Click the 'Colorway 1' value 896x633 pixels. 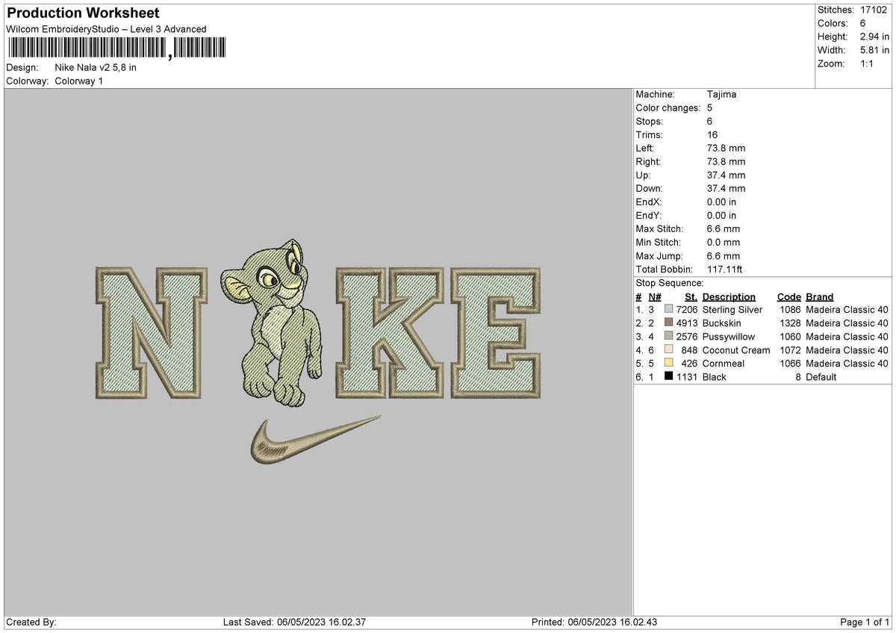pos(79,81)
